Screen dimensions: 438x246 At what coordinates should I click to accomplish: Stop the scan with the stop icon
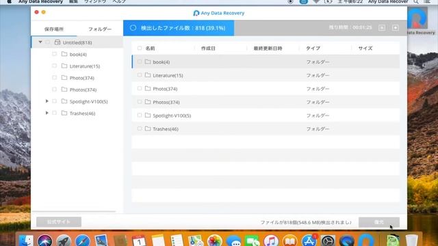click(396, 27)
